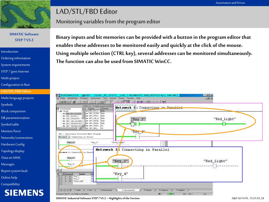The width and height of the screenshot is (269, 202).
Task: Open the Bearbeiten menu
Action: click(73, 98)
